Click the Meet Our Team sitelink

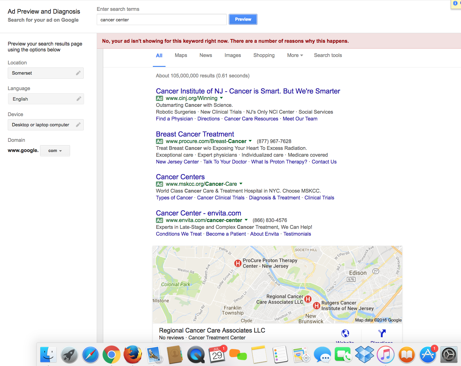[300, 119]
